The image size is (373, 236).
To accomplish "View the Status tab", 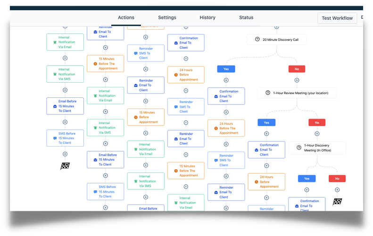I will pos(246,17).
